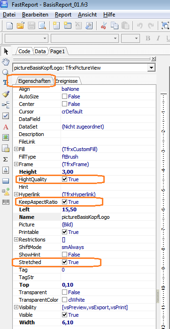The image size is (170, 329).
Task: Click the New Report toolbar icon
Action: point(10,25)
